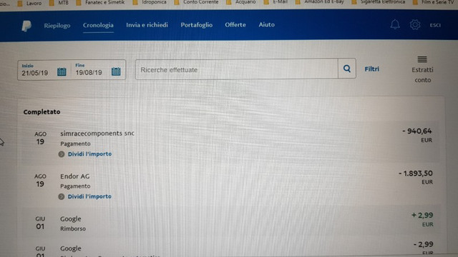The width and height of the screenshot is (458, 257).
Task: Click the + 2,99 refund amount
Action: 422,216
